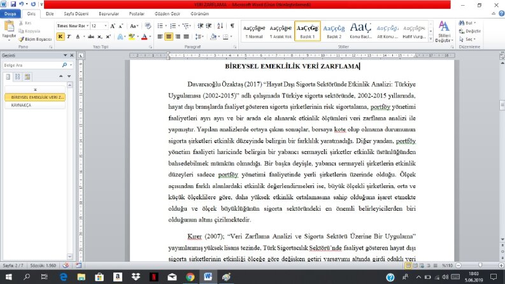Viewport: 505px width, 284px height.
Task: Open the Dosya tab
Action: [10, 14]
